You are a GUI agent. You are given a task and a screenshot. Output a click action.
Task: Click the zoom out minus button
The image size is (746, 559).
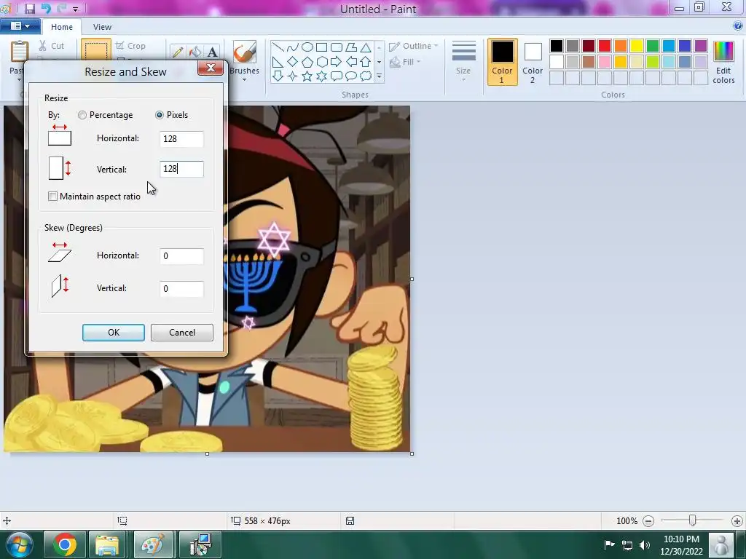(648, 521)
